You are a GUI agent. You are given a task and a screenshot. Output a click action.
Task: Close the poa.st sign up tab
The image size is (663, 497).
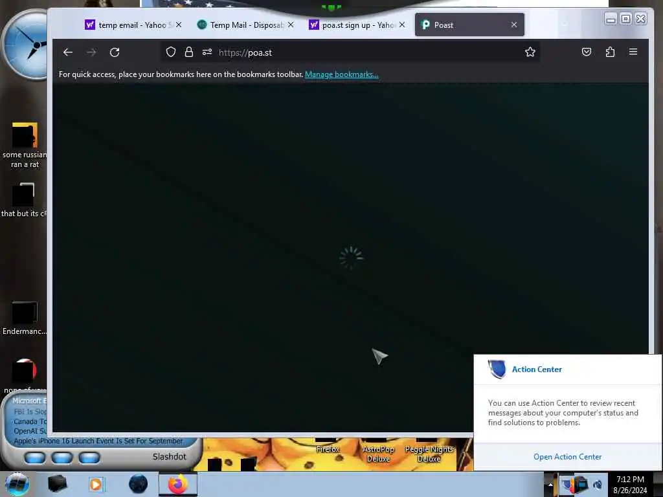pyautogui.click(x=402, y=25)
